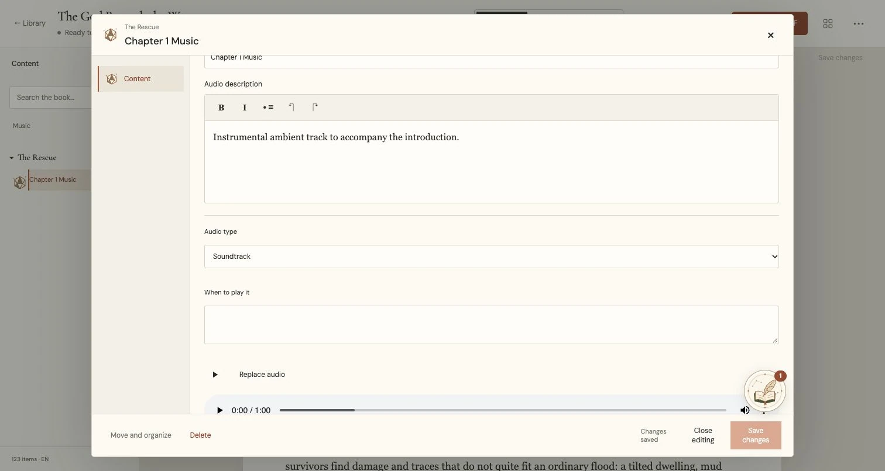Viewport: 885px width, 471px height.
Task: Open the three-dot more options menu
Action: [859, 23]
